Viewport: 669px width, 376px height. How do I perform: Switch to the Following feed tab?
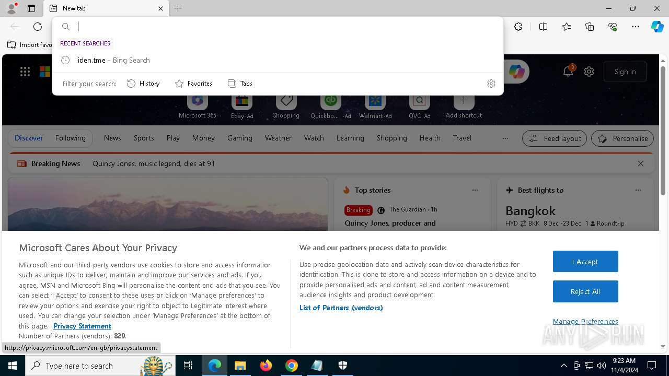[x=70, y=138]
